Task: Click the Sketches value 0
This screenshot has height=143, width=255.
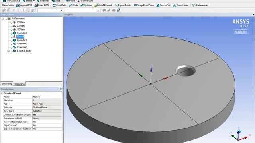Action: 47,100
